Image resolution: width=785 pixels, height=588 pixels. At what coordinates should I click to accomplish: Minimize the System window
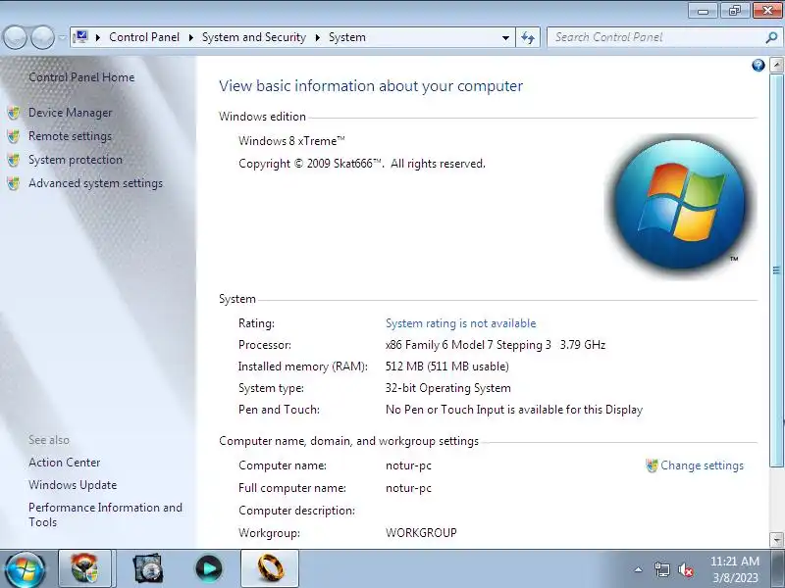[704, 11]
